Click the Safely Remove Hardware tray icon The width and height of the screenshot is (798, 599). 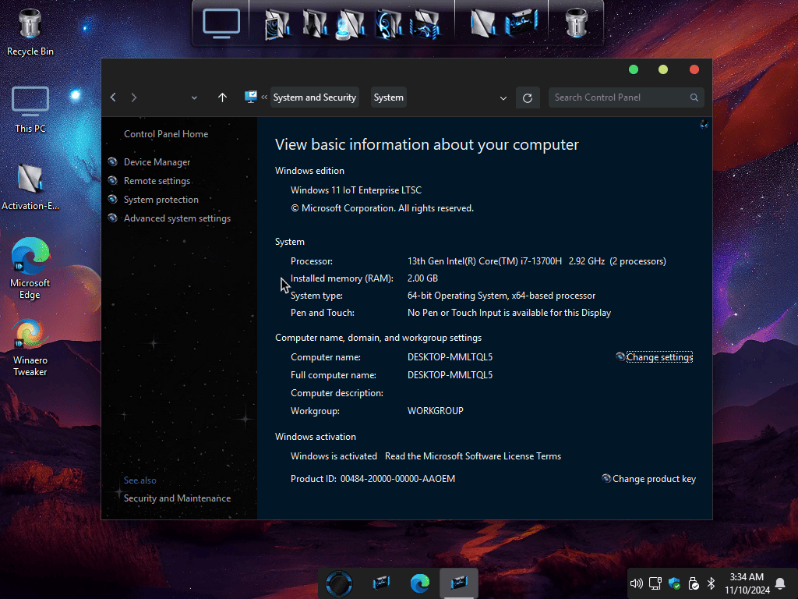pyautogui.click(x=693, y=583)
